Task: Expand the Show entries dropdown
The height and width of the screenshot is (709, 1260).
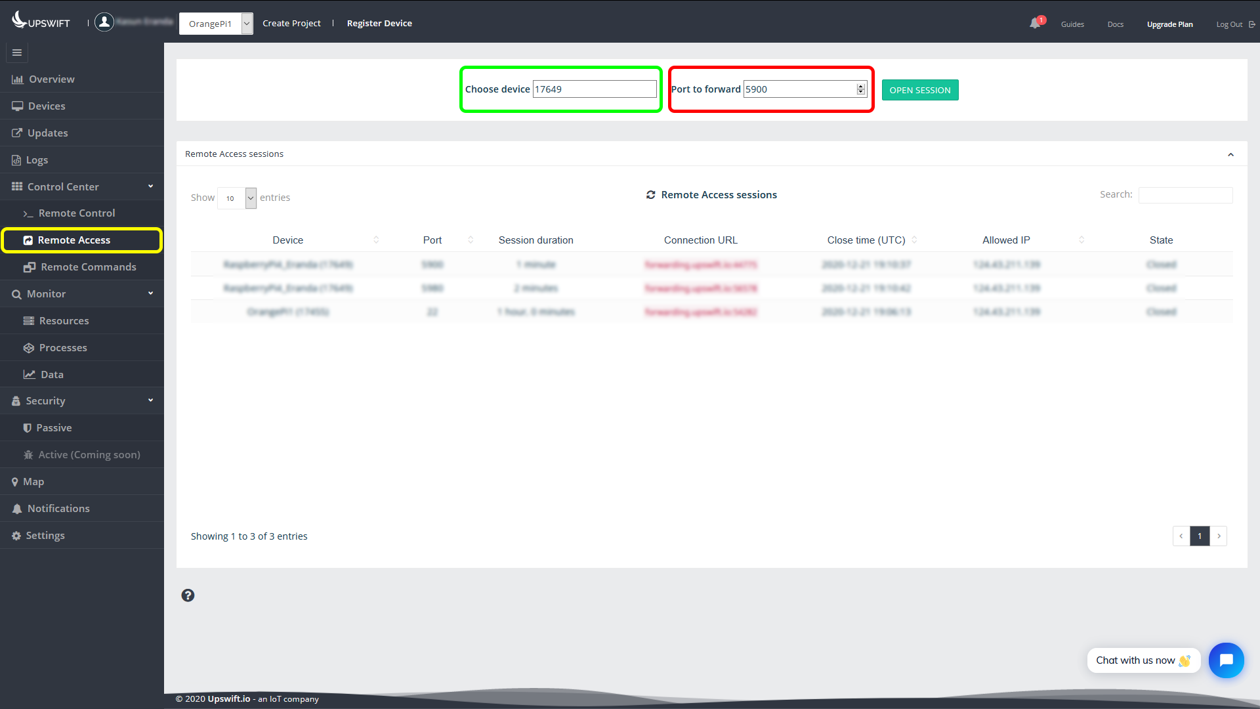Action: point(250,198)
